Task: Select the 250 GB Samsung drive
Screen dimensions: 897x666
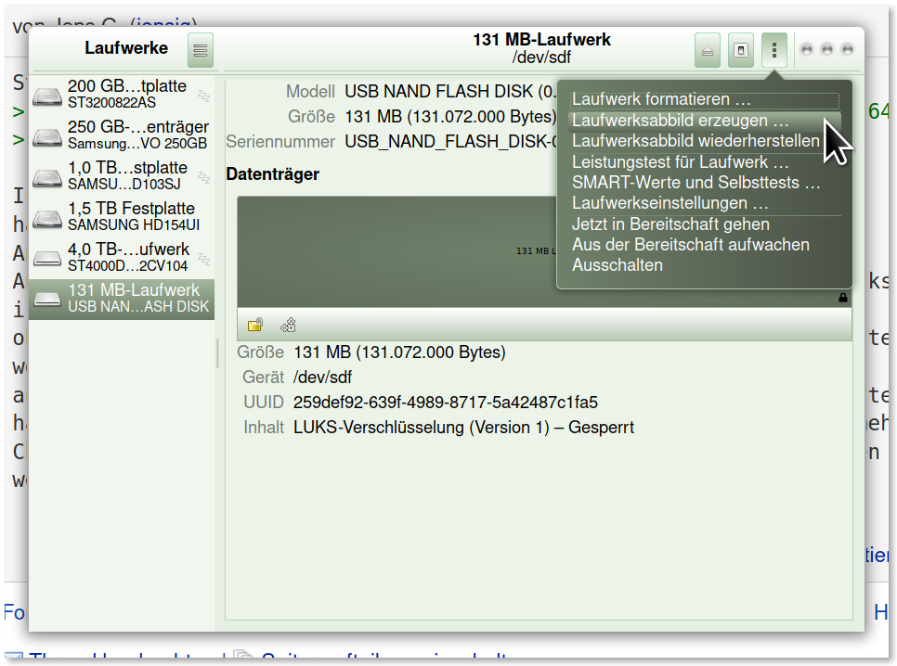Action: click(x=122, y=134)
